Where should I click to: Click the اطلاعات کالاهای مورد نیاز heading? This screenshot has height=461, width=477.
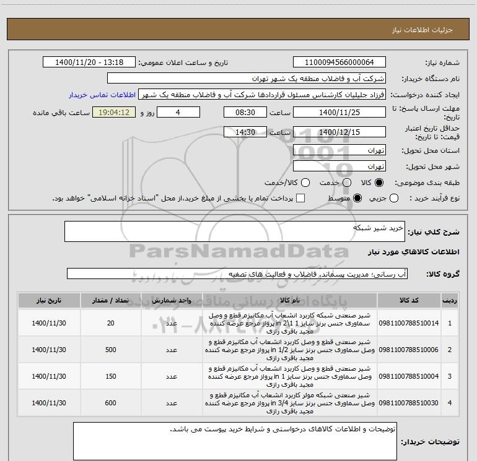[x=413, y=252]
